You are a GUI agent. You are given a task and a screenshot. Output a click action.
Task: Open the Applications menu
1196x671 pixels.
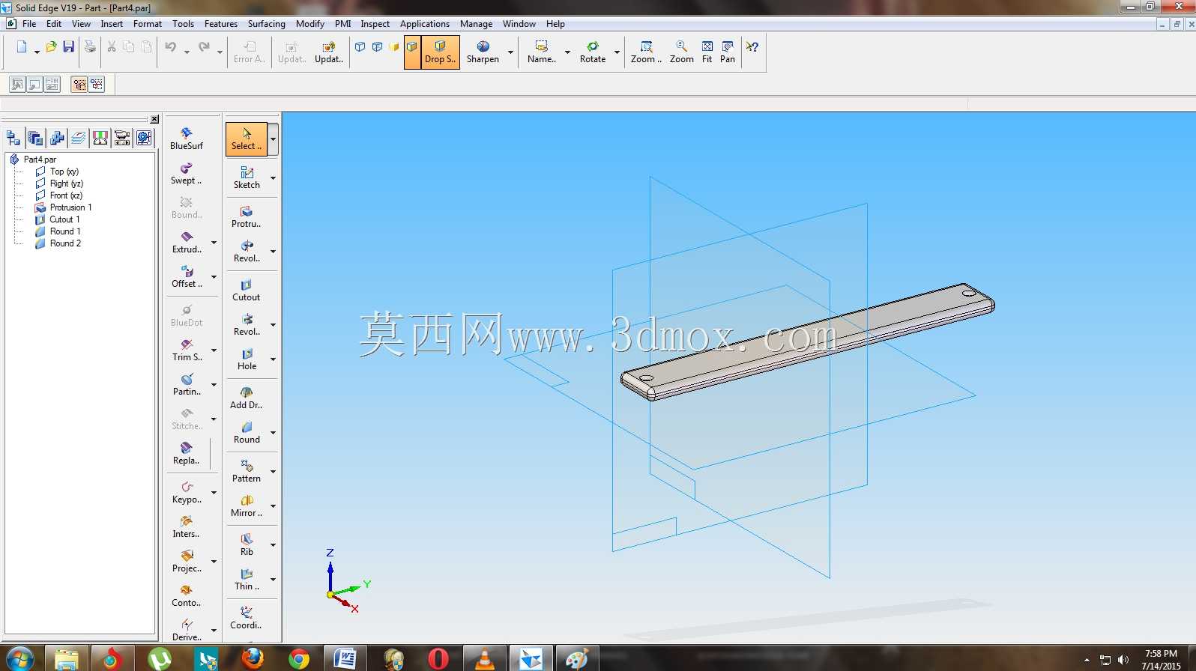point(425,24)
